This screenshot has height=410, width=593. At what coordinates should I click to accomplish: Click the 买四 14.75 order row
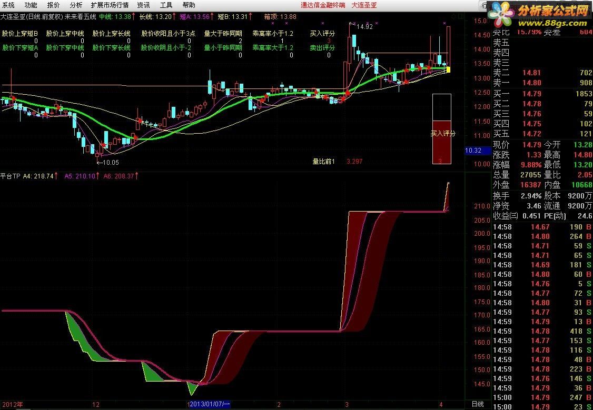pos(542,124)
